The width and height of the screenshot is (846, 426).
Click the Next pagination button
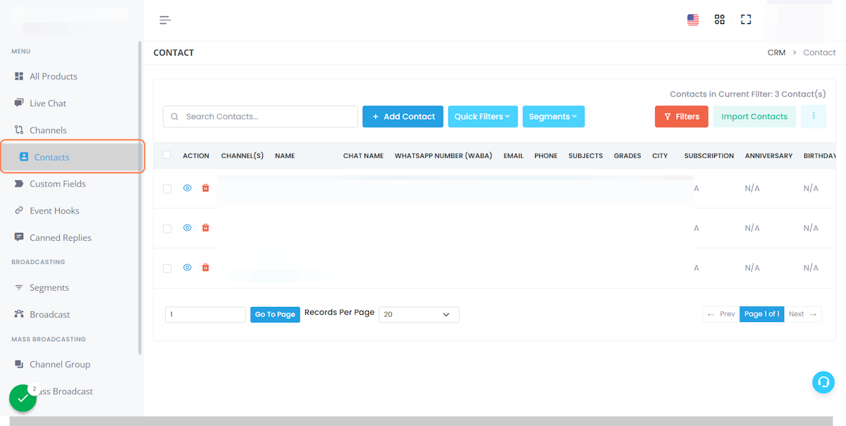(x=803, y=314)
